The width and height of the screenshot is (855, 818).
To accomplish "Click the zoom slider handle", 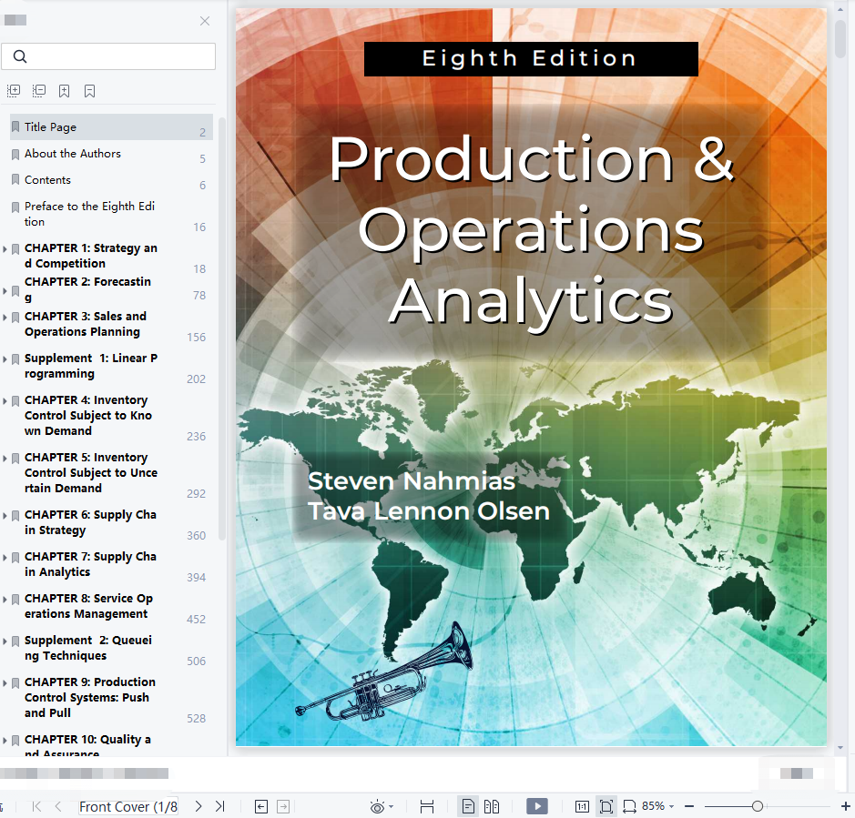I will coord(757,806).
